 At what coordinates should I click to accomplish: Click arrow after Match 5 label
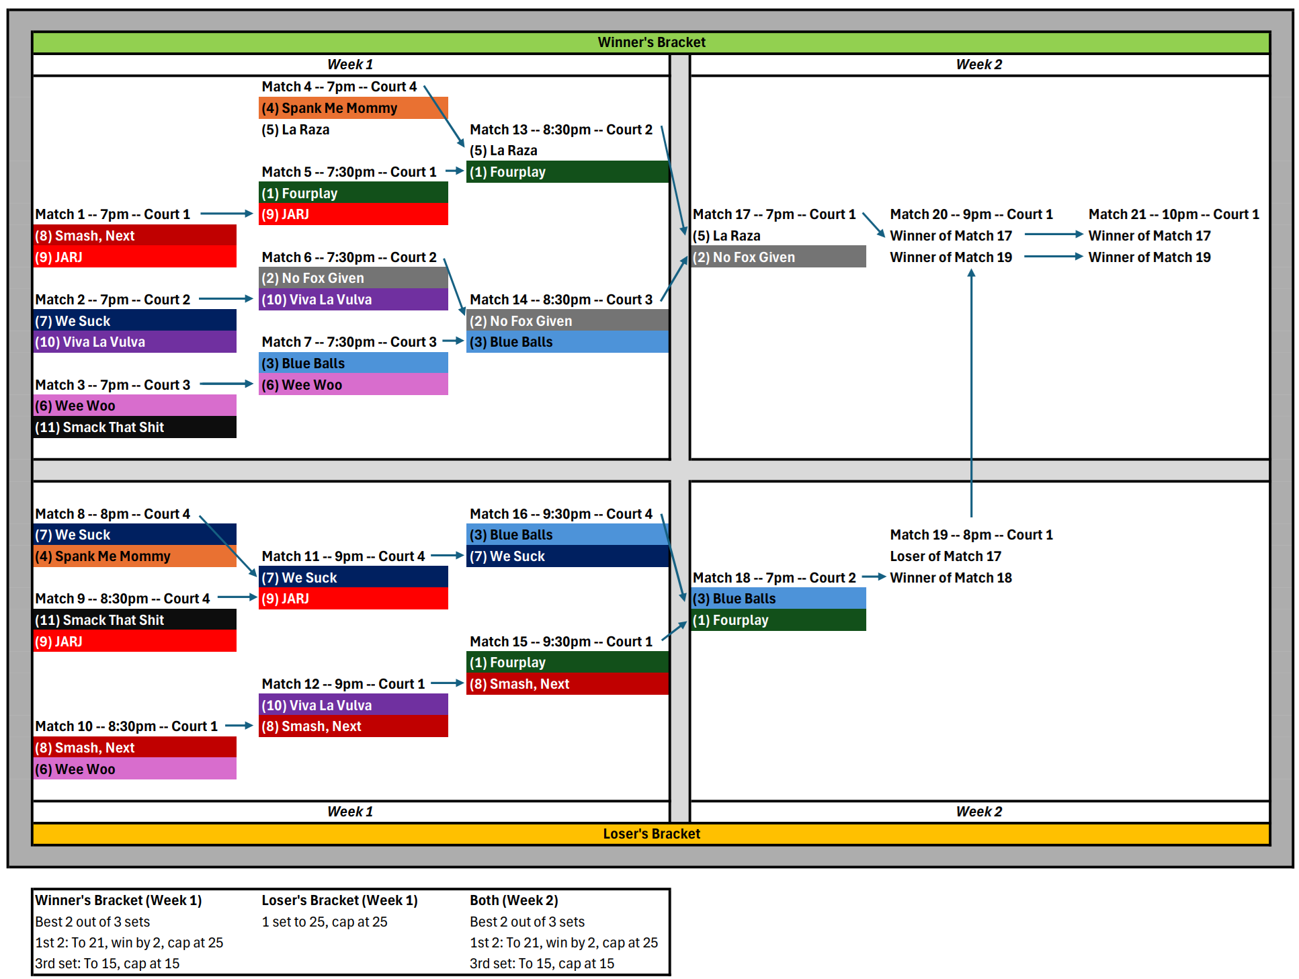coord(455,171)
